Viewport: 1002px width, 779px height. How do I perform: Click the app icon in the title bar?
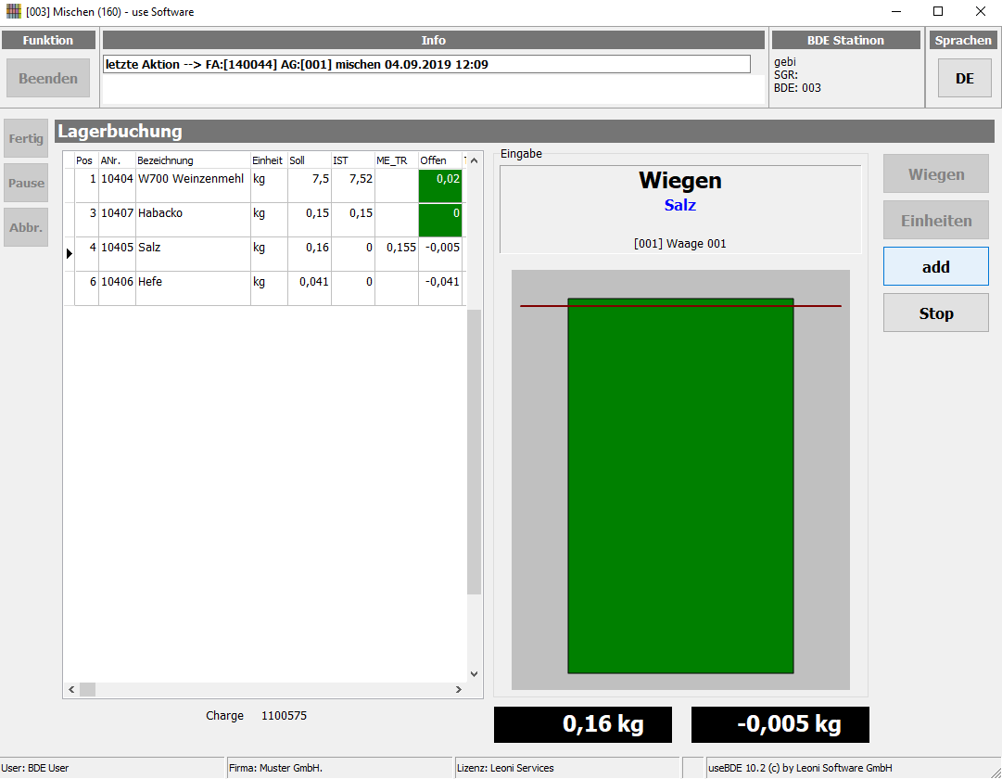[x=13, y=11]
